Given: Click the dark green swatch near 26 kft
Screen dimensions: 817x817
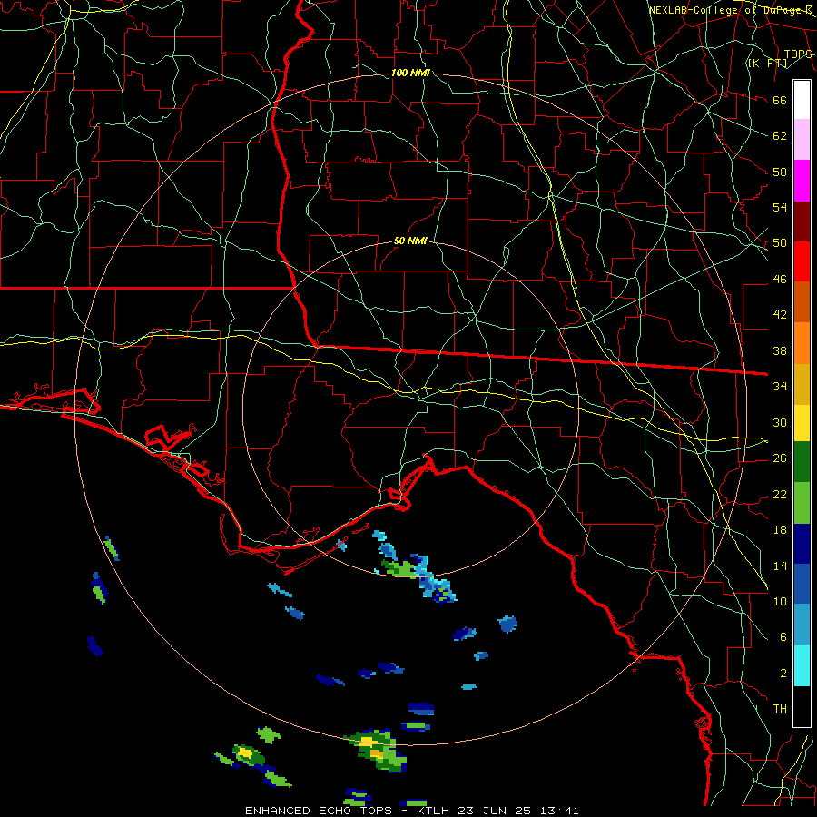Looking at the screenshot, I should tap(802, 462).
